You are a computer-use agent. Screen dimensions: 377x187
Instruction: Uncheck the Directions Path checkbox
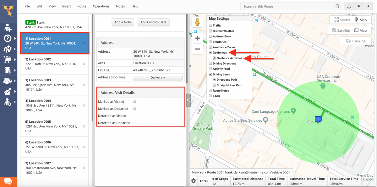(x=214, y=80)
